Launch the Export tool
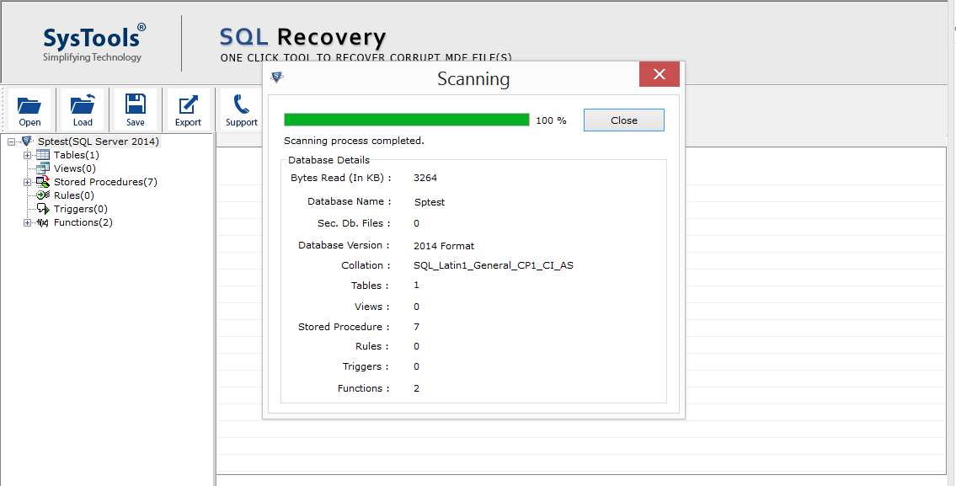This screenshot has width=956, height=486. [x=189, y=109]
